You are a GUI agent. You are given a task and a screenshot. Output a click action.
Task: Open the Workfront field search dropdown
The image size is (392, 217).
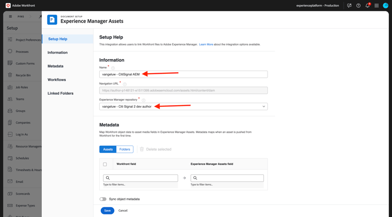pos(141,178)
